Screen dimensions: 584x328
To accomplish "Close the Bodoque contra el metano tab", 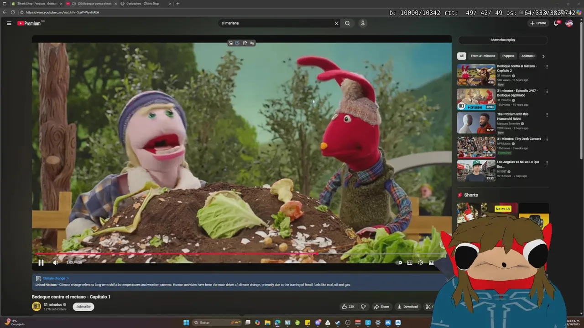I will pyautogui.click(x=116, y=4).
